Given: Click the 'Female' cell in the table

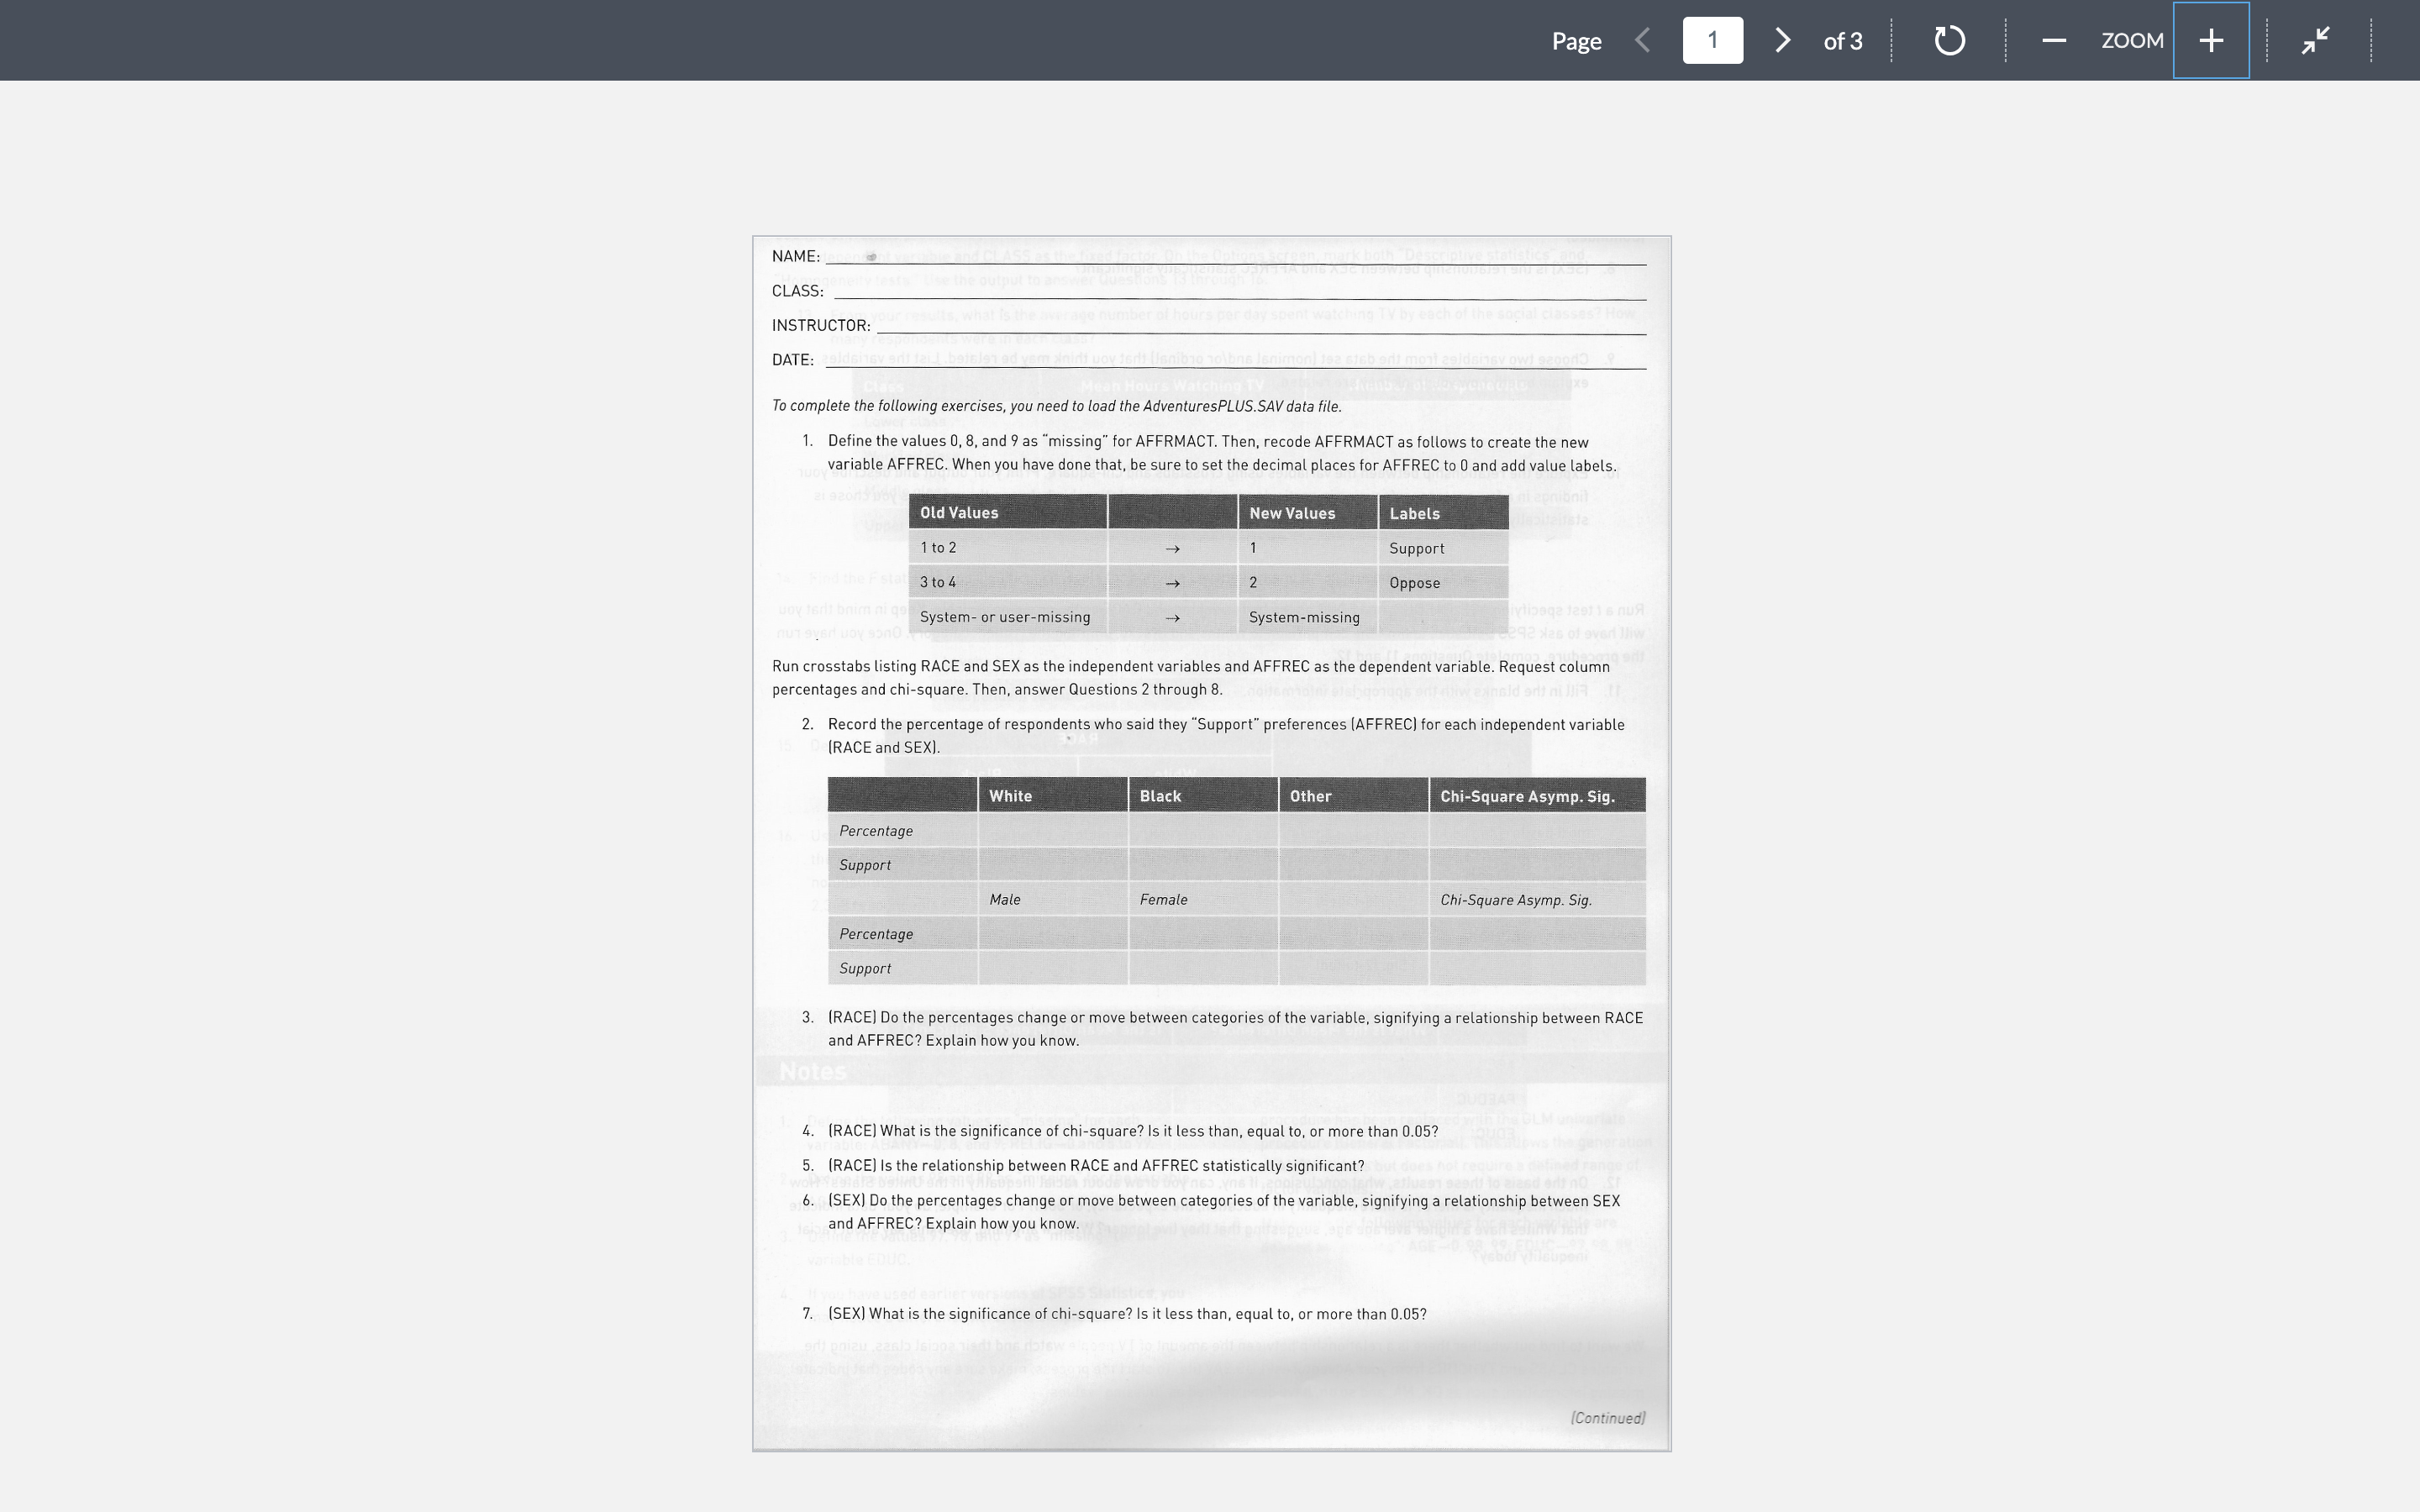Looking at the screenshot, I should click(1164, 900).
